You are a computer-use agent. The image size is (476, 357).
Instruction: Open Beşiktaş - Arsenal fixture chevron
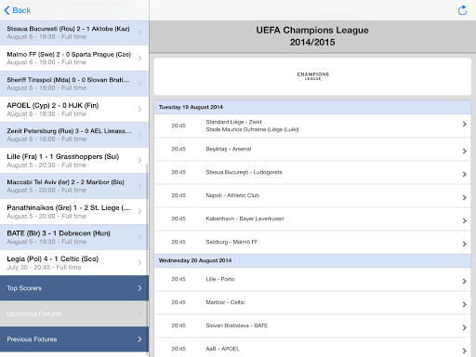coord(464,151)
